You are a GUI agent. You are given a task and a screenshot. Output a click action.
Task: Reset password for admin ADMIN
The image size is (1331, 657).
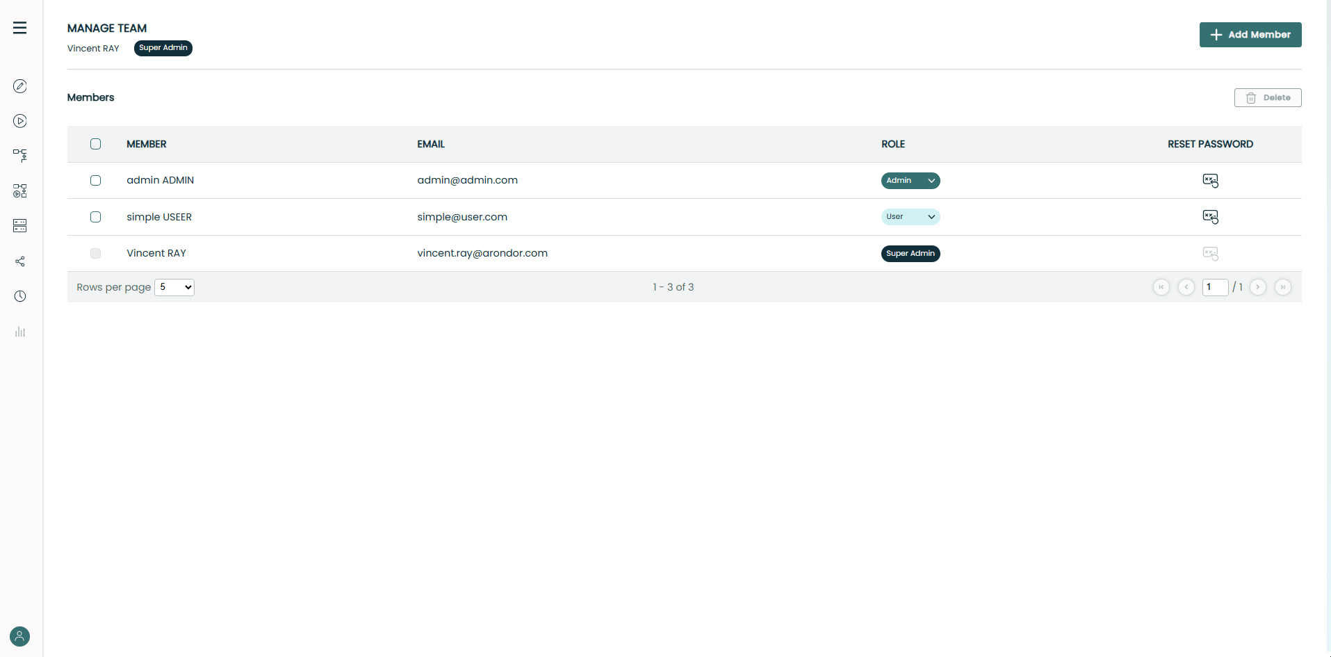click(1210, 181)
